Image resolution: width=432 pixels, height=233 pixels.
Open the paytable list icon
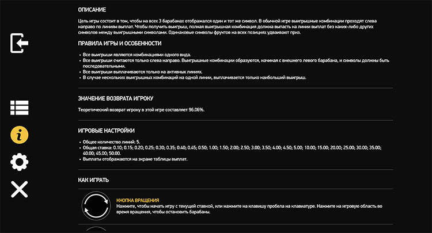pos(20,108)
